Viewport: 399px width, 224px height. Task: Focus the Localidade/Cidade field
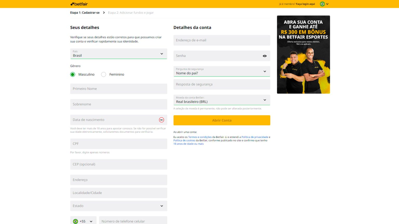click(118, 193)
